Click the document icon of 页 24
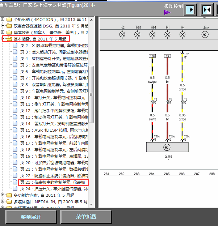 click(15, 188)
